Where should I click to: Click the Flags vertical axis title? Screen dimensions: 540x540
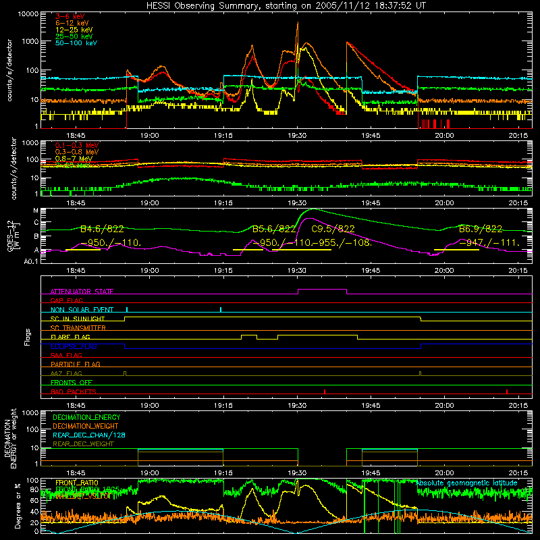28,337
